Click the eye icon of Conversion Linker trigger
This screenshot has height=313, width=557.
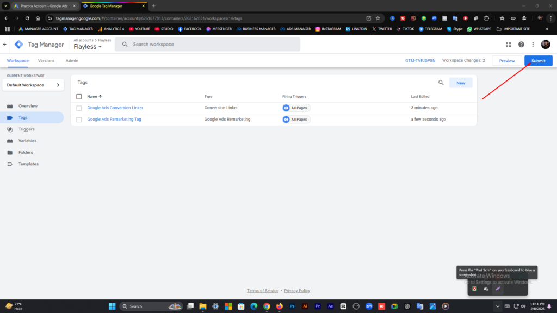(286, 108)
